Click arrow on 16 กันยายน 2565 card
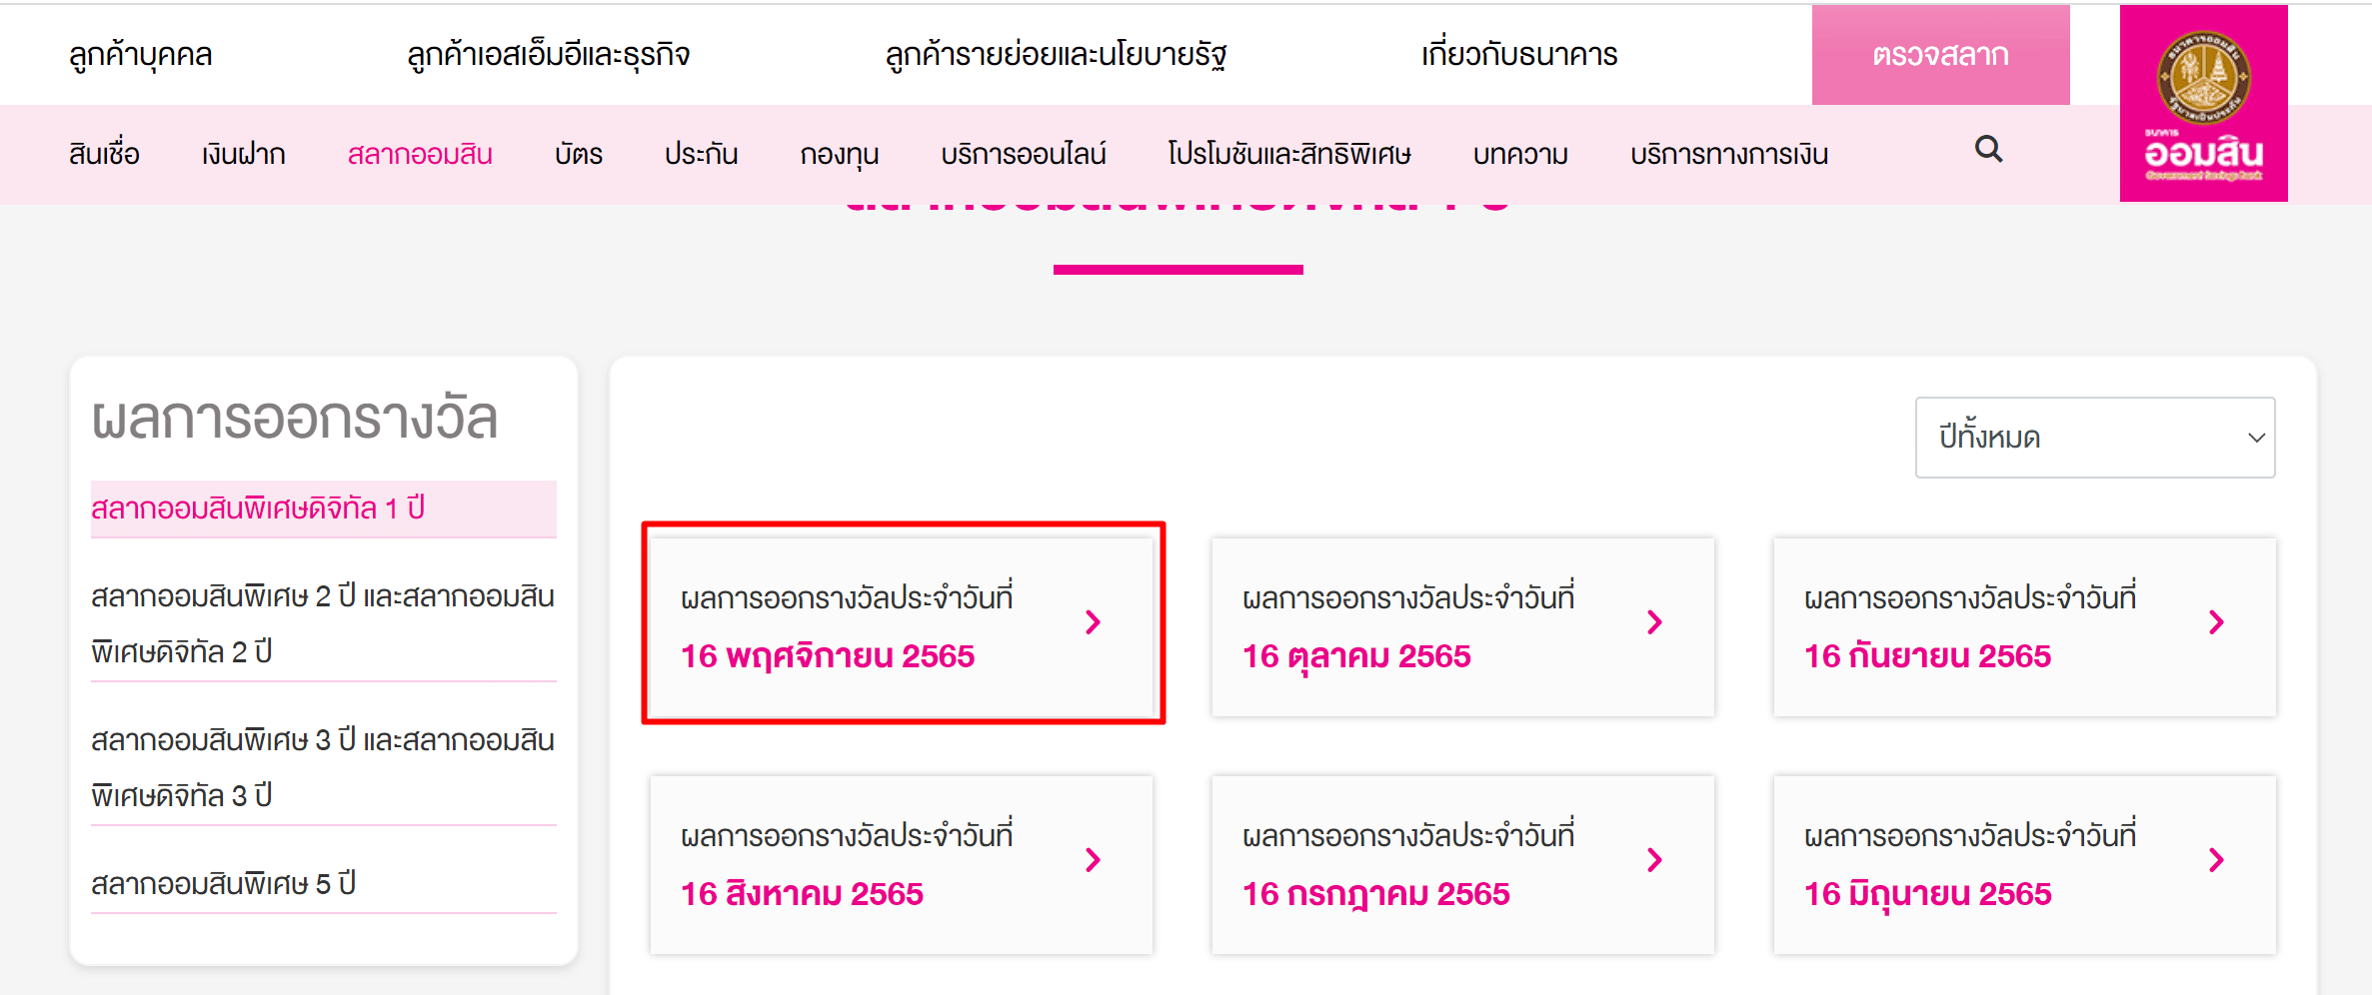Image resolution: width=2372 pixels, height=995 pixels. point(2216,622)
